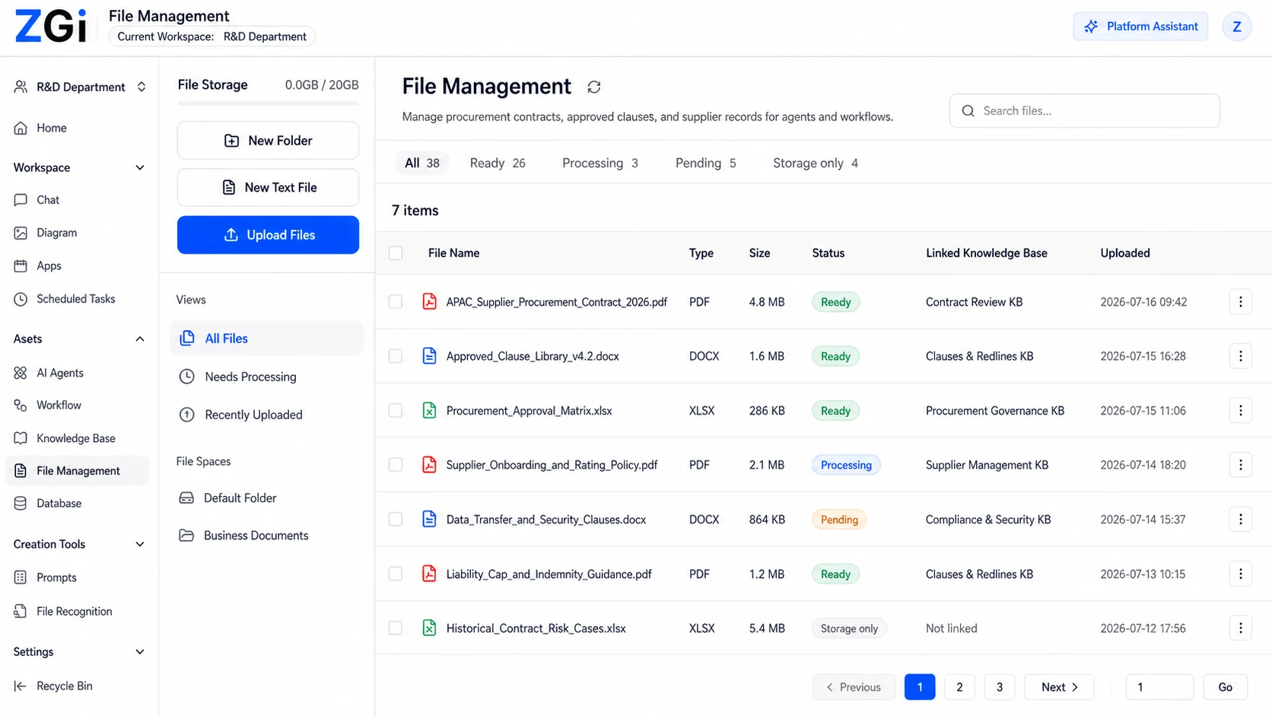Image resolution: width=1272 pixels, height=716 pixels.
Task: Check the Supplier_Onboarding_and_Rating_Policy.pdf row
Action: click(396, 465)
